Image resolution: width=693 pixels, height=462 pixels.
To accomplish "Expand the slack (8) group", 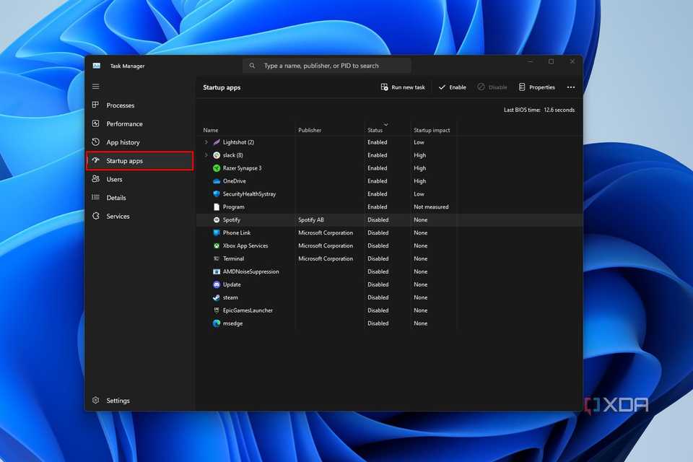I will (206, 155).
